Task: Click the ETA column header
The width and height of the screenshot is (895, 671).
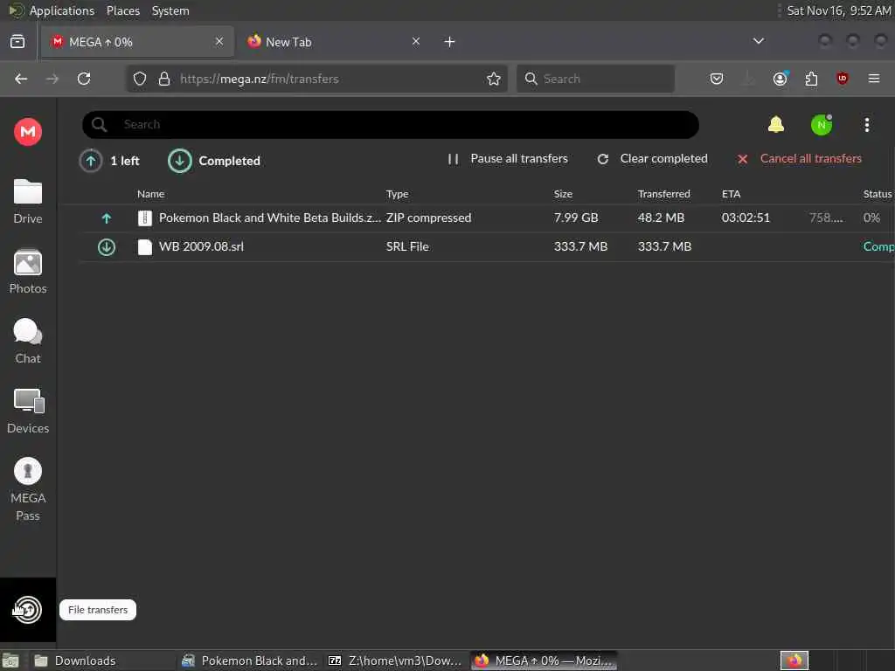Action: coord(732,194)
